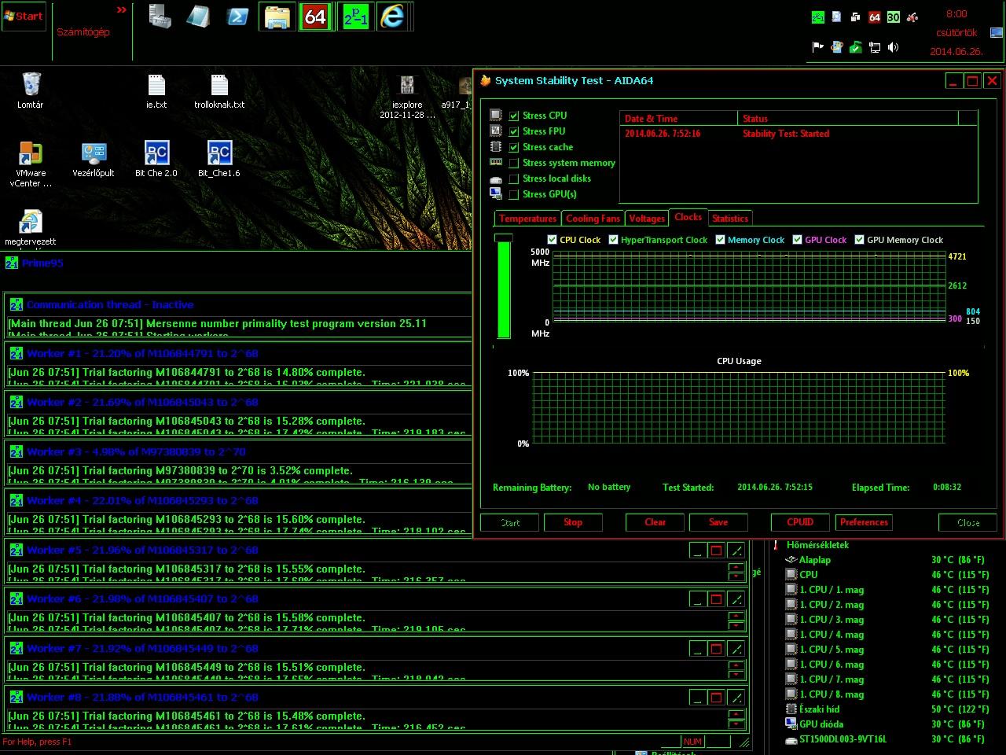Uncheck the Memory Clock checkbox
The height and width of the screenshot is (755, 1006).
tap(720, 240)
